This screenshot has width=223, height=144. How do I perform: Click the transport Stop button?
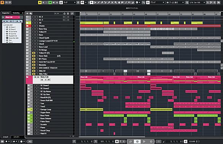pyautogui.click(x=137, y=141)
